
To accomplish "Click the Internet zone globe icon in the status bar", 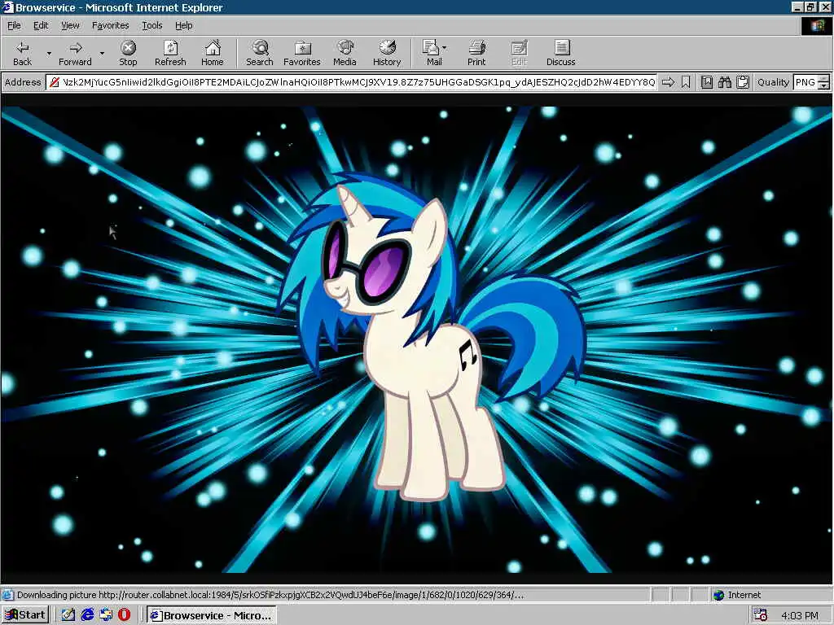I will coord(718,595).
